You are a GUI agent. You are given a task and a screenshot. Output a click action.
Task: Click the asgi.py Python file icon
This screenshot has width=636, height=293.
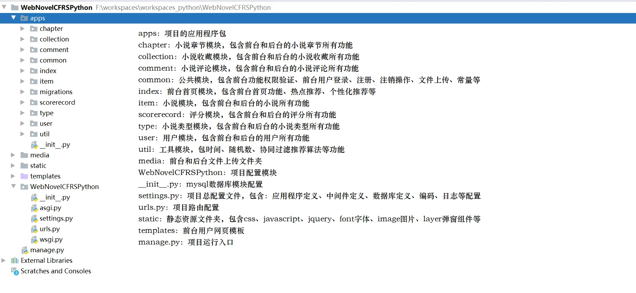point(34,208)
